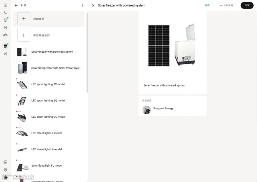Open the Calls phone icon
This screenshot has height=182, width=257.
(5, 13)
